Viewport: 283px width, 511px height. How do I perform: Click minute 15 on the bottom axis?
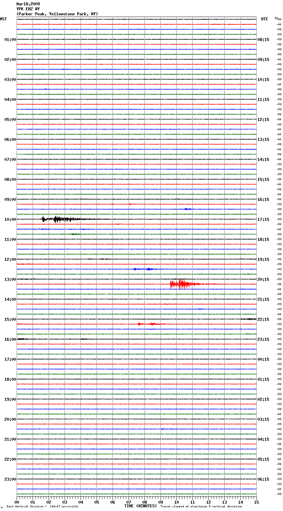click(x=256, y=502)
